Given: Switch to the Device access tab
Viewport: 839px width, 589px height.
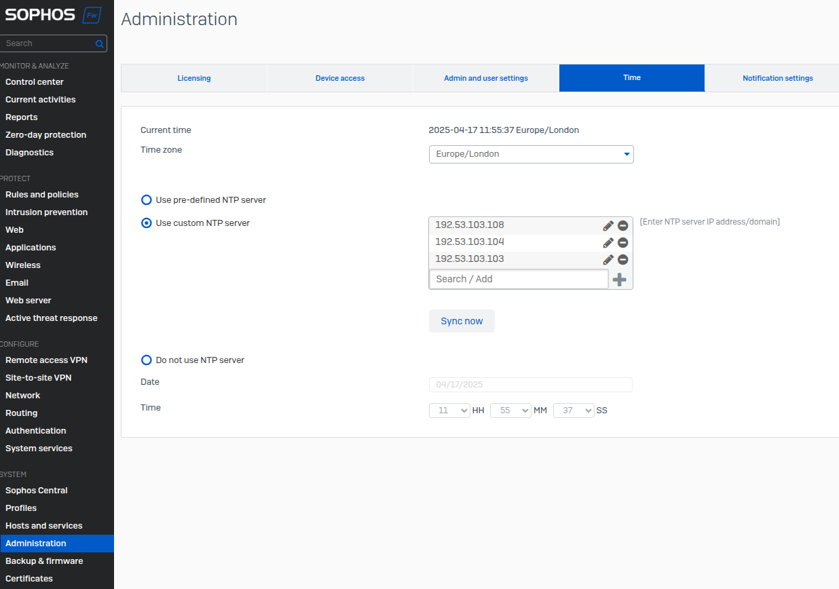Looking at the screenshot, I should [340, 78].
